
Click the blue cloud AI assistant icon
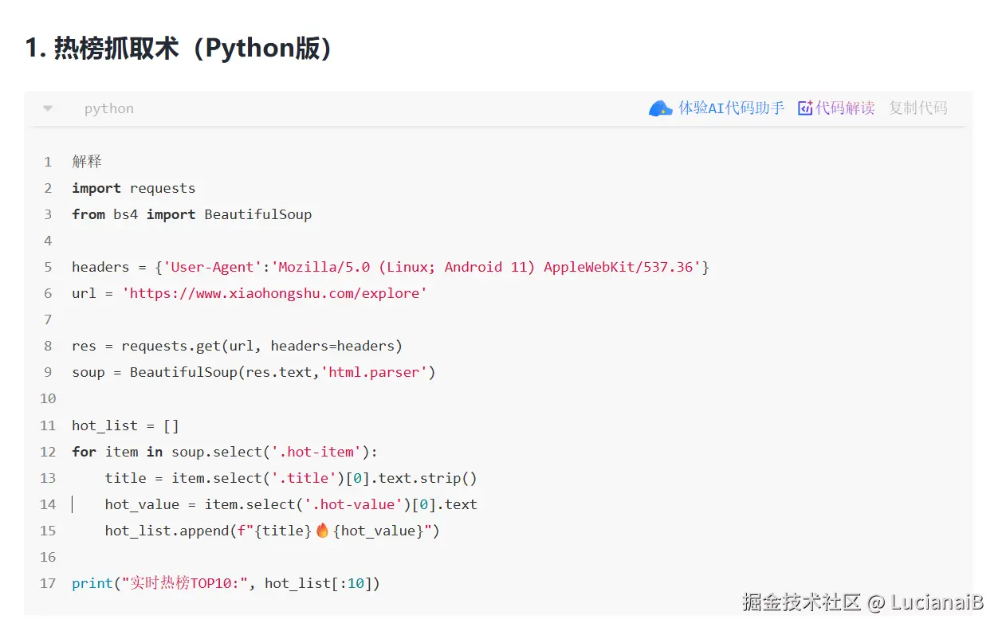[x=660, y=108]
